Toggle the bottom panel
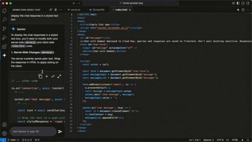 point(243,3)
